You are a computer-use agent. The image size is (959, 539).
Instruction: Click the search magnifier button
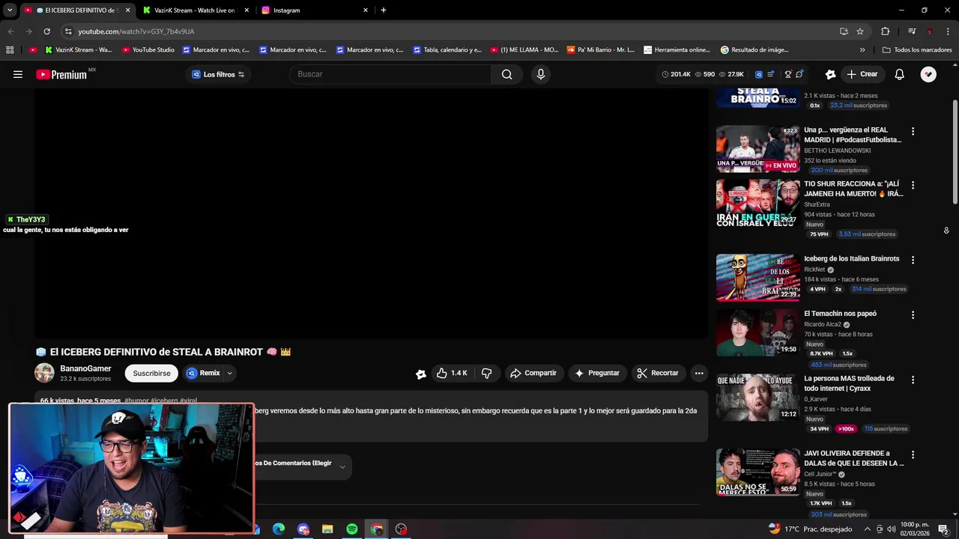[507, 74]
